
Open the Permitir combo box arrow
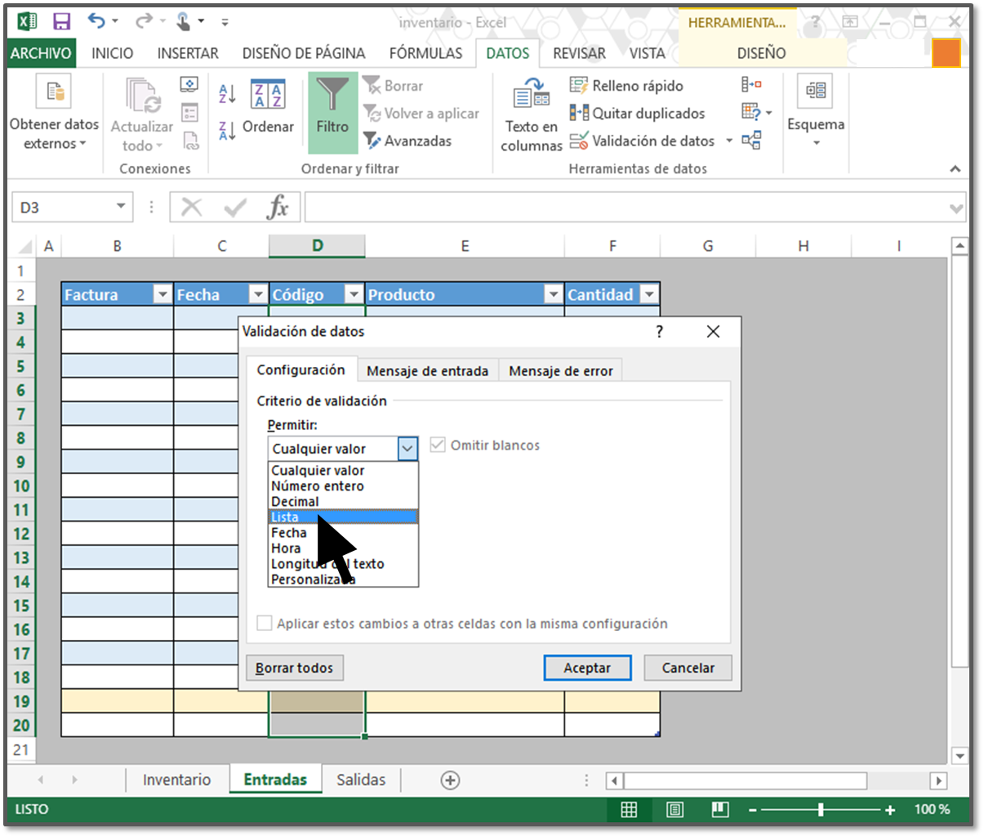coord(407,448)
